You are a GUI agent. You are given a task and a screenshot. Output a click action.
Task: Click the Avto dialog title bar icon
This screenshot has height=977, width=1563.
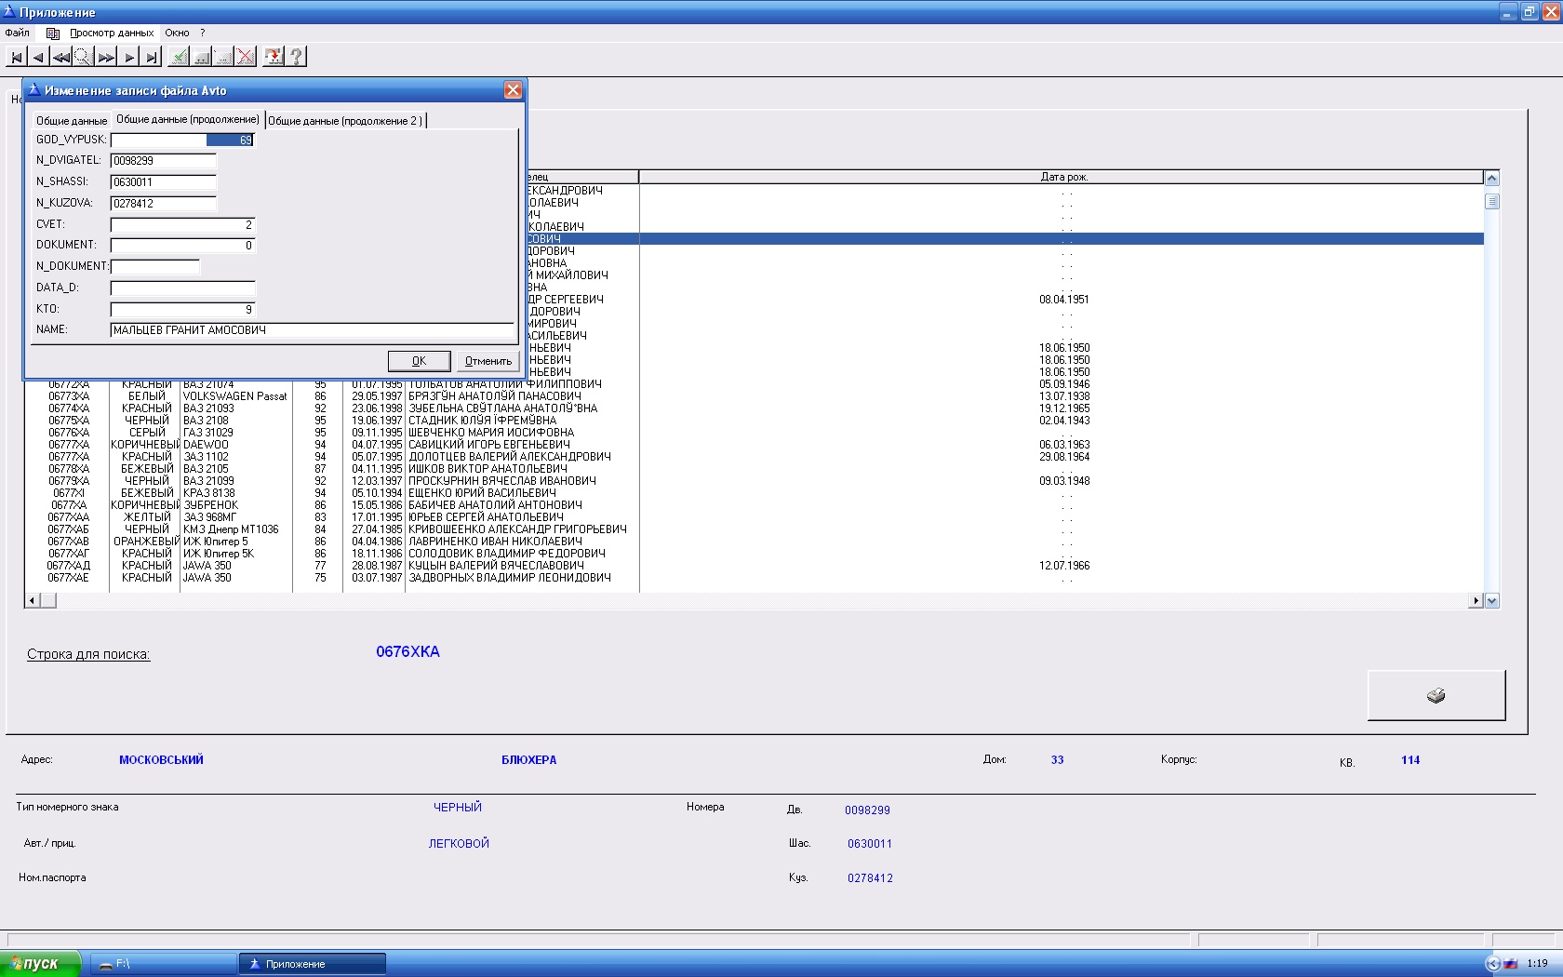pyautogui.click(x=33, y=89)
